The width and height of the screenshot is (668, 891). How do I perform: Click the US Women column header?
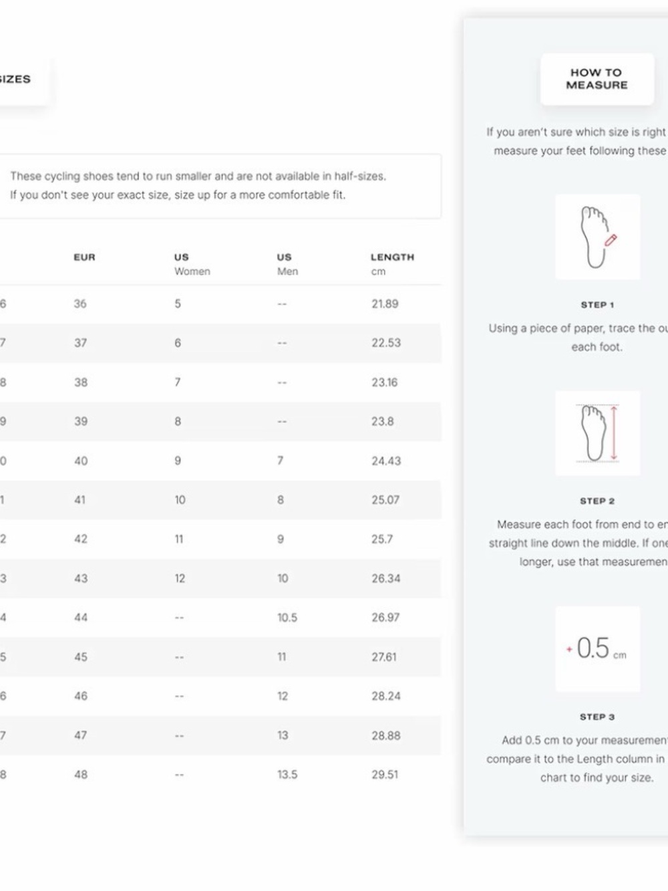click(192, 264)
